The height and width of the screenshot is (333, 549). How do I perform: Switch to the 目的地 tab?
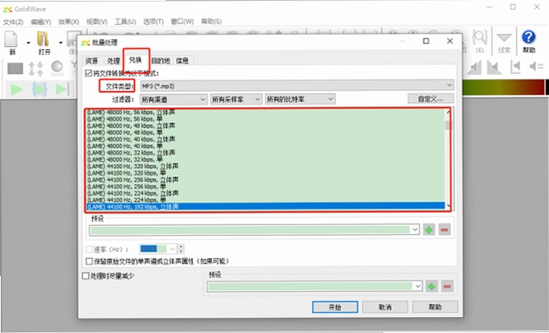click(161, 60)
